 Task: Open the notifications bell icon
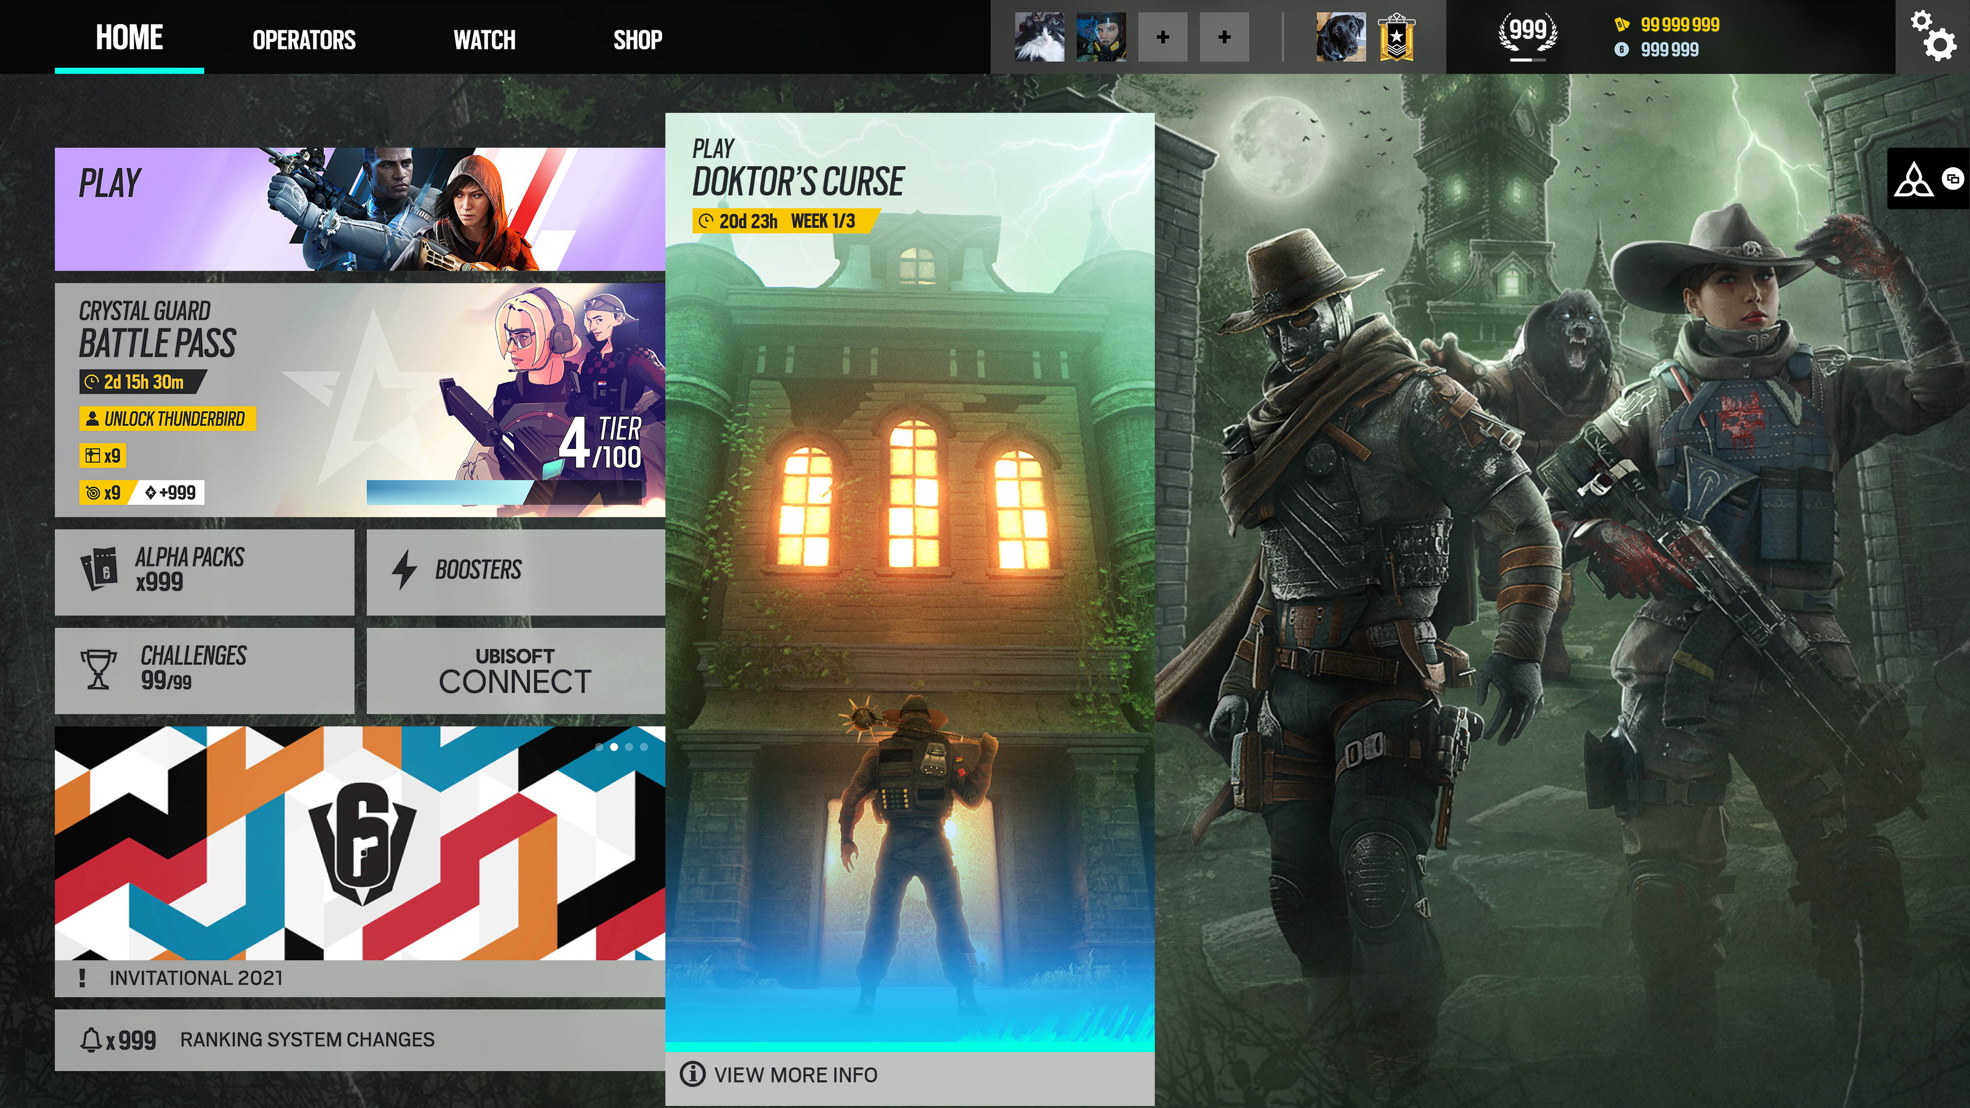point(91,1039)
